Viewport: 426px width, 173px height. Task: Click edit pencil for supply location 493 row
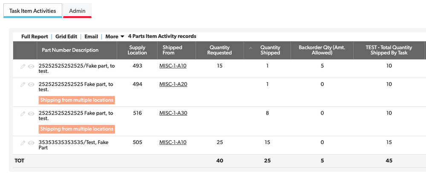click(x=23, y=66)
